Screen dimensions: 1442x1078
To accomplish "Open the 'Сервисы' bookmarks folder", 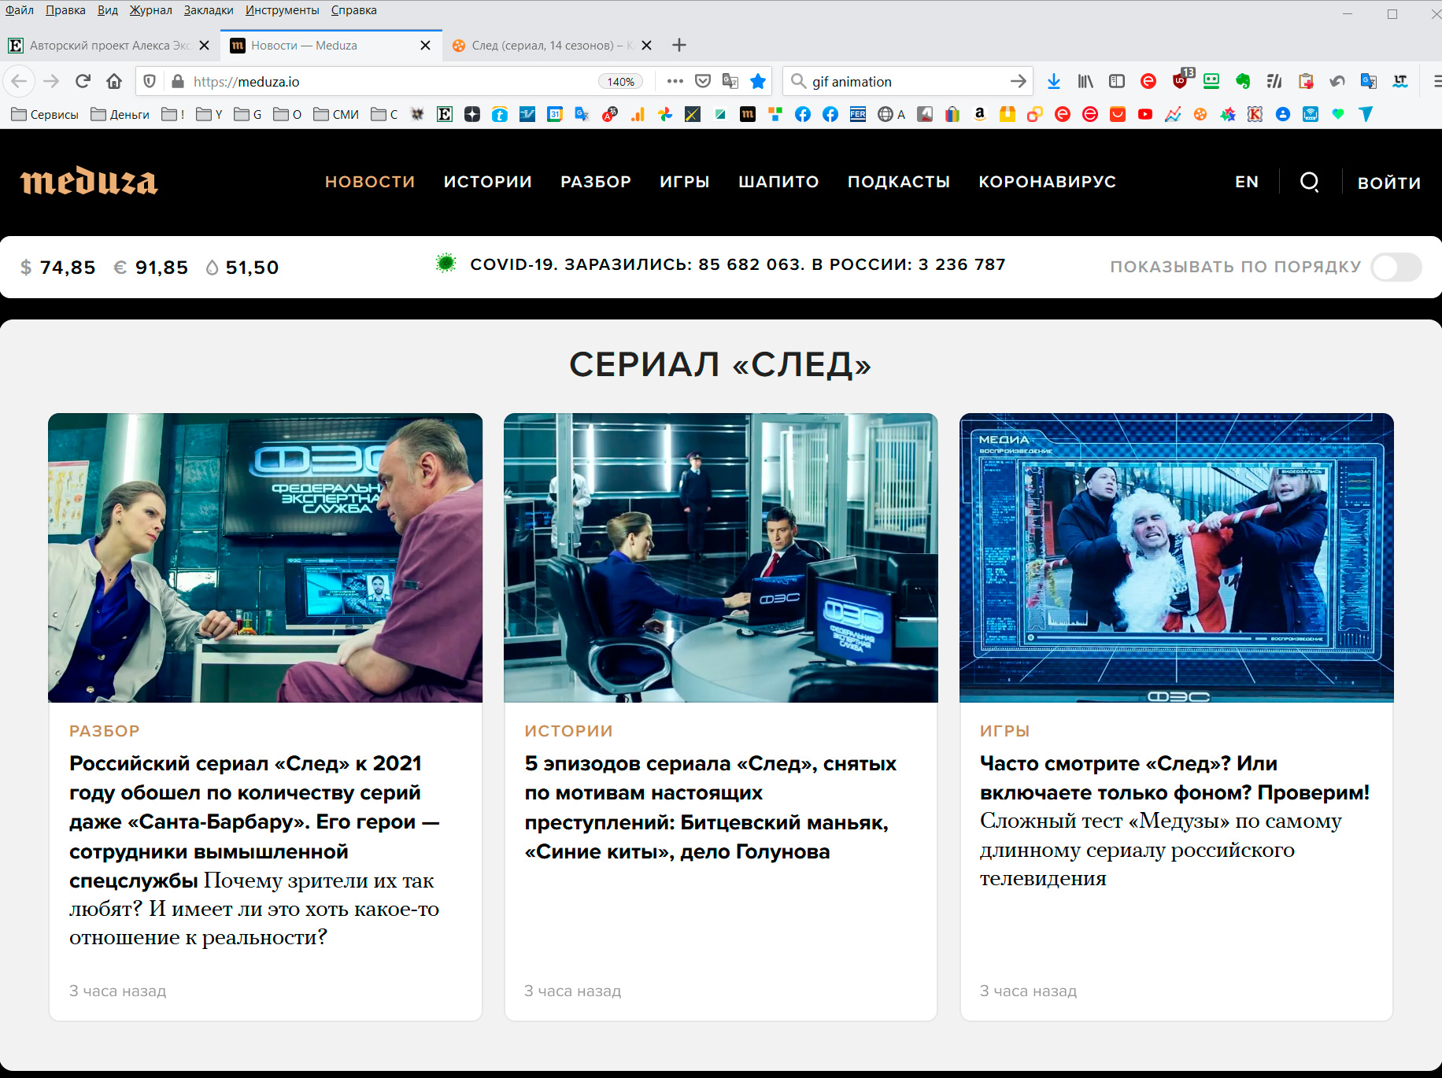I will [x=46, y=115].
